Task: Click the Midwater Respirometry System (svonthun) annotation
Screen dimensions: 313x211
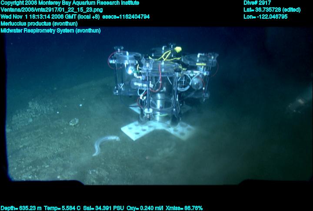Action: coord(50,30)
